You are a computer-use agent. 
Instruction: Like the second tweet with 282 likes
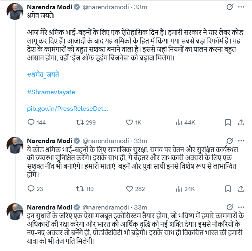pos(130,188)
